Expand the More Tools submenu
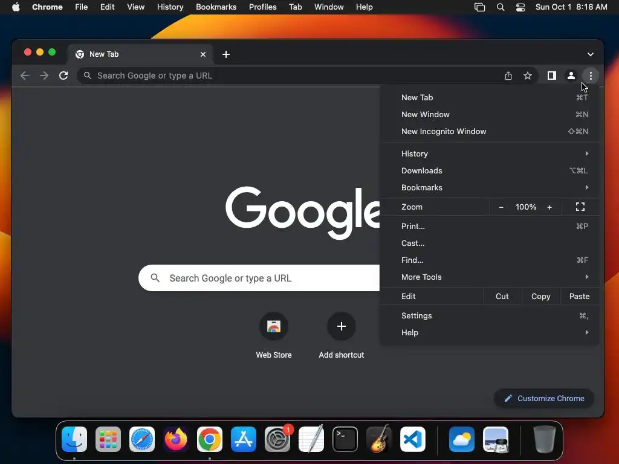This screenshot has width=619, height=464. (490, 277)
